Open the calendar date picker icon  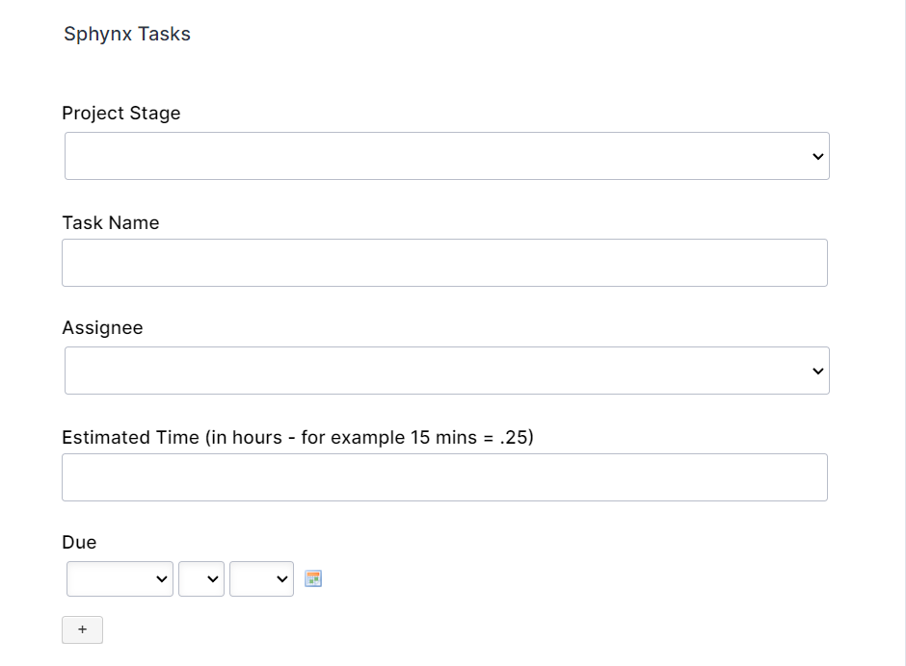click(x=313, y=578)
